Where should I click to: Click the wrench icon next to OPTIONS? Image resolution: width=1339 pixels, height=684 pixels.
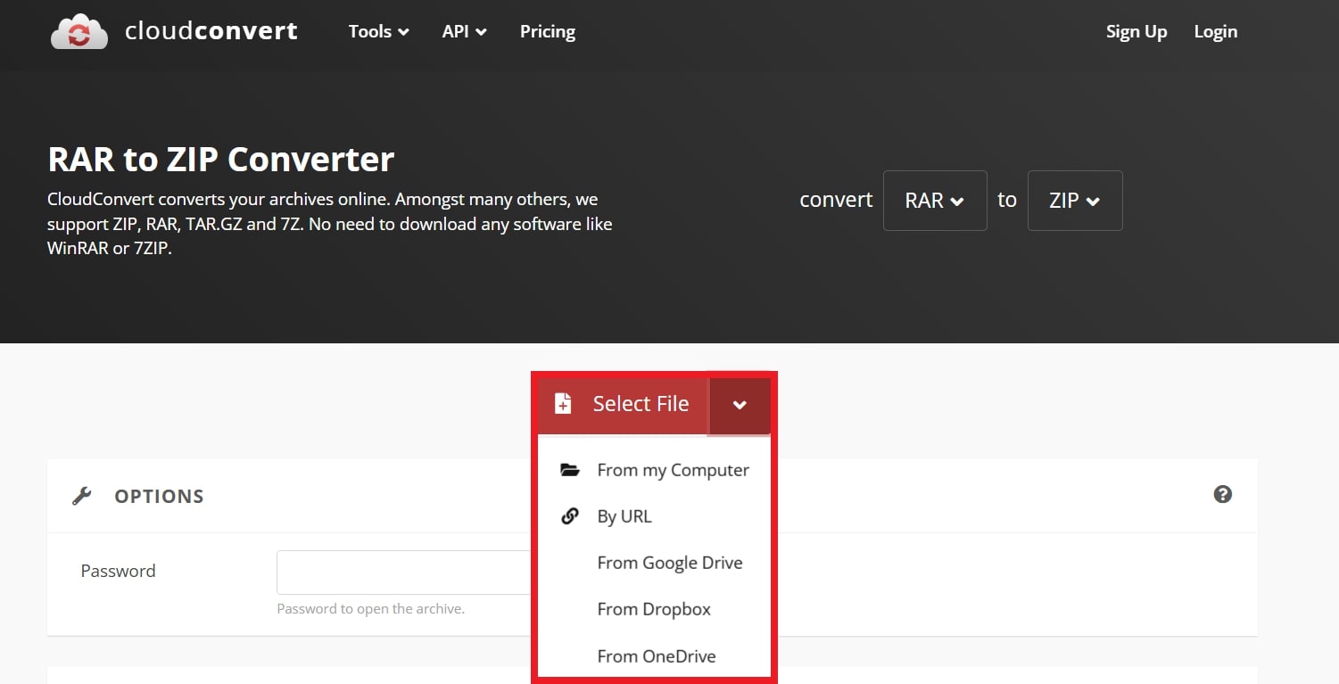click(82, 496)
